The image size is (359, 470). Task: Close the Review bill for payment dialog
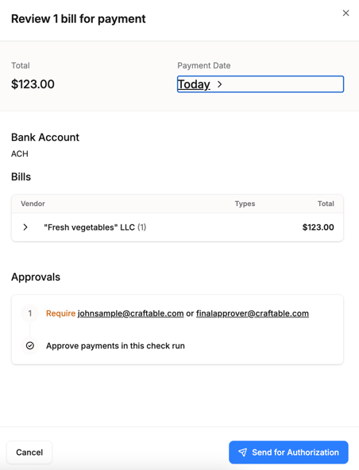[345, 13]
